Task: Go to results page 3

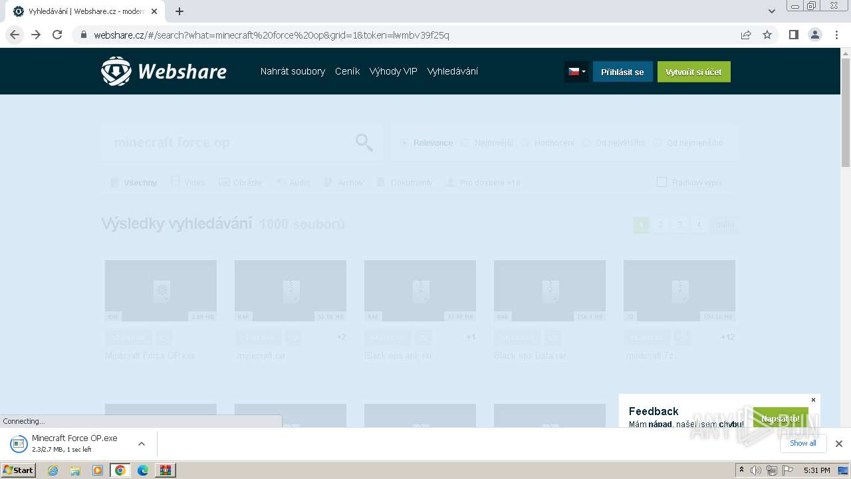Action: point(679,225)
